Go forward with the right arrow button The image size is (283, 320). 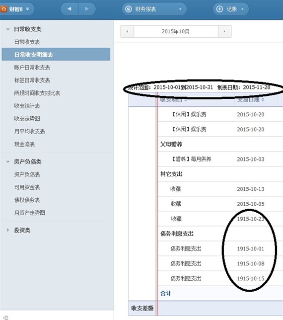click(87, 9)
